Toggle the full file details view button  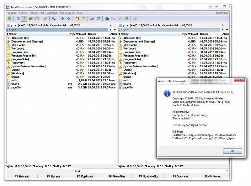click(24, 19)
